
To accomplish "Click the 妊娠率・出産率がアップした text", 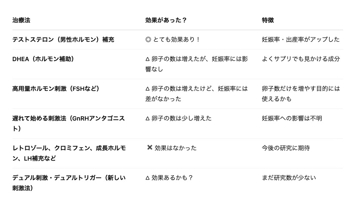I will (x=300, y=40).
